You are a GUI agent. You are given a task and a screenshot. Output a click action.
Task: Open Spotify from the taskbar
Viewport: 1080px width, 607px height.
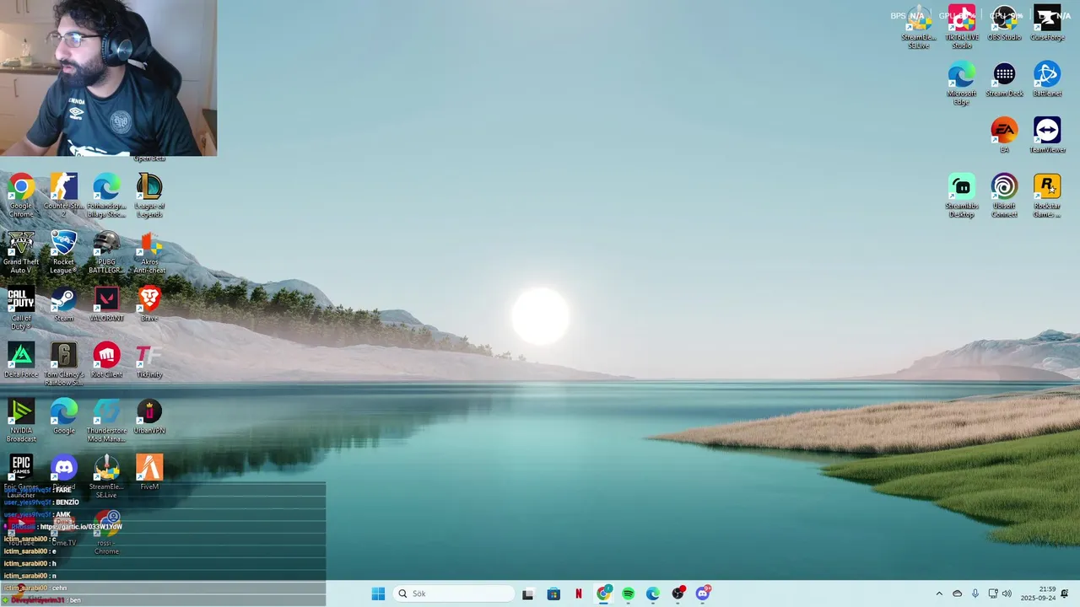pos(628,594)
